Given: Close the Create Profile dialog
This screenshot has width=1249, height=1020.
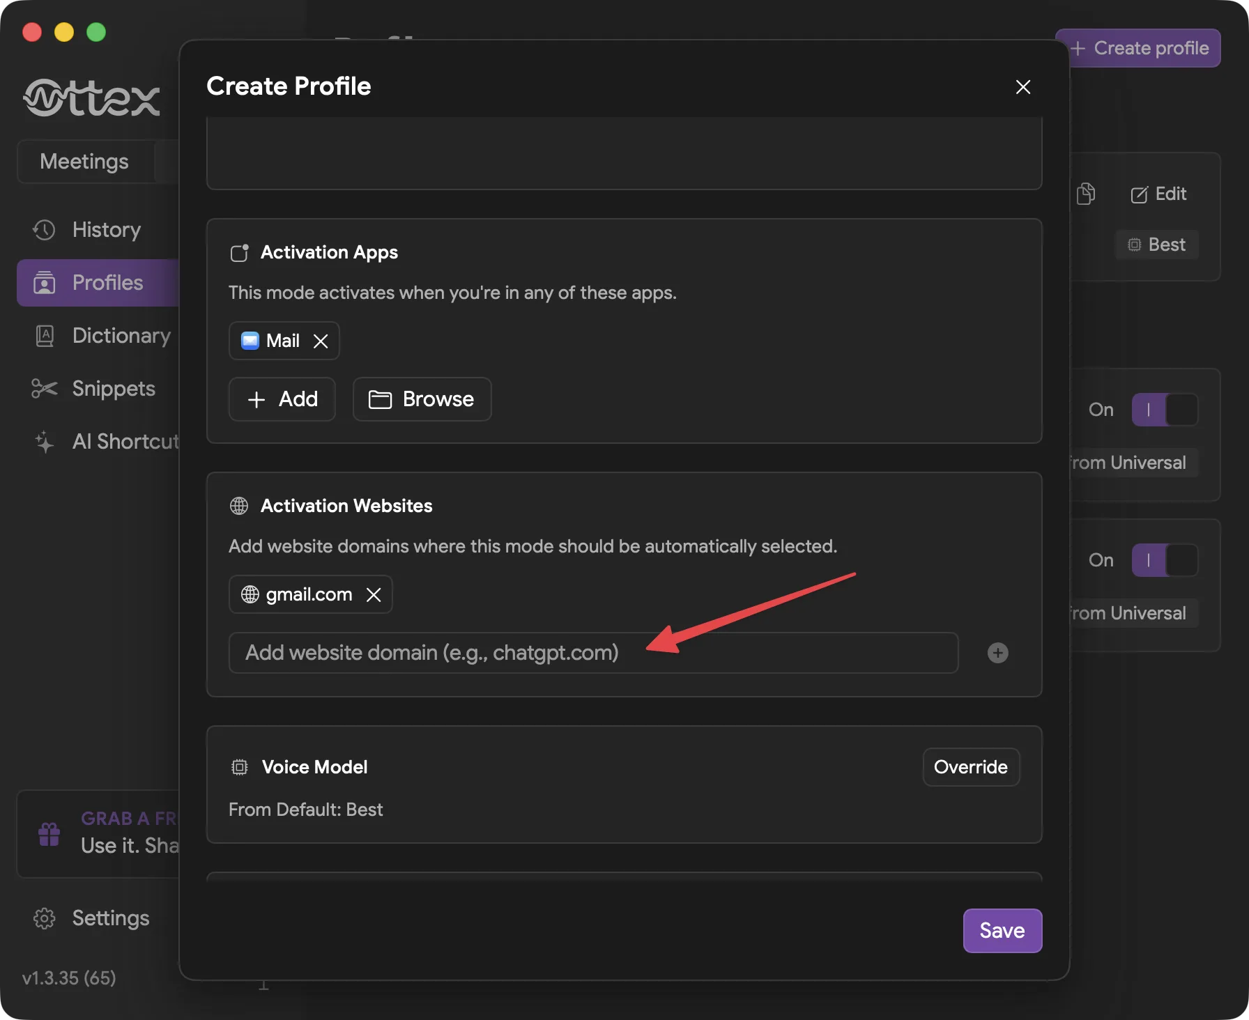Looking at the screenshot, I should (x=1022, y=87).
